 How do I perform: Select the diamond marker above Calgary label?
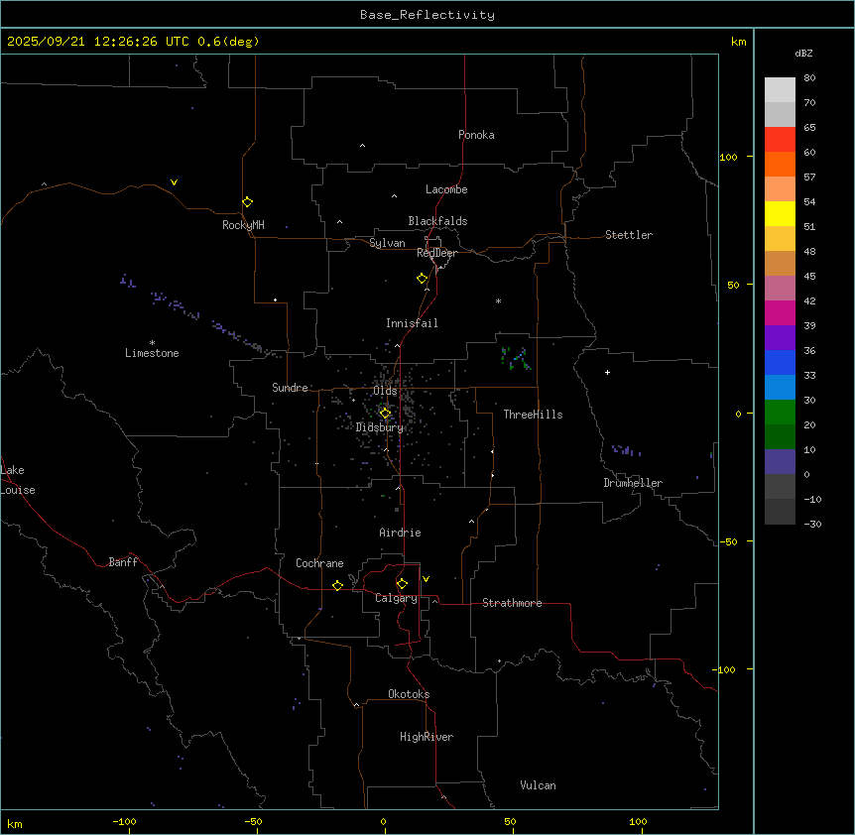(x=402, y=583)
